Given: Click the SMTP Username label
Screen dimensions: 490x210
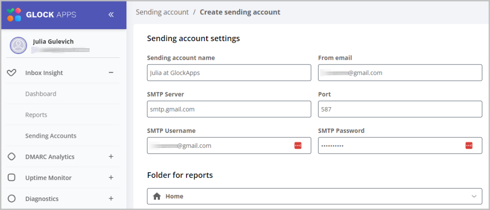Looking at the screenshot, I should (x=171, y=131).
